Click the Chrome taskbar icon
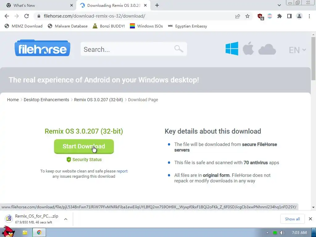The height and width of the screenshot is (237, 316). tap(39, 233)
